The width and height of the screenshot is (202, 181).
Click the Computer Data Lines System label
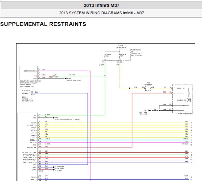pyautogui.click(x=60, y=168)
